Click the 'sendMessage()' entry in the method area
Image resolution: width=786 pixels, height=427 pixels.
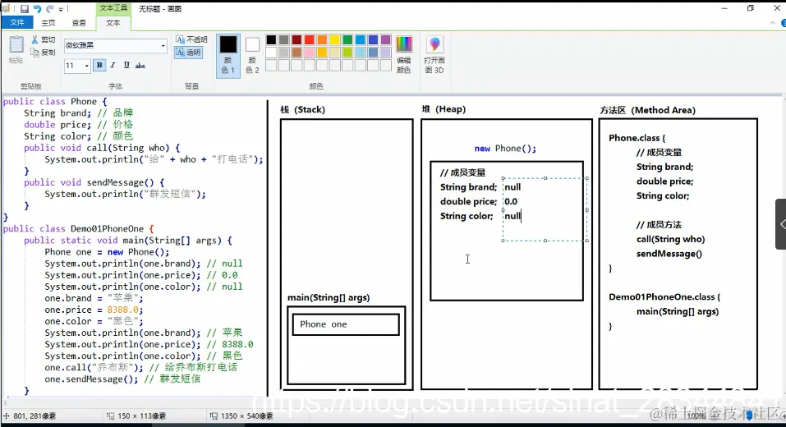point(669,254)
